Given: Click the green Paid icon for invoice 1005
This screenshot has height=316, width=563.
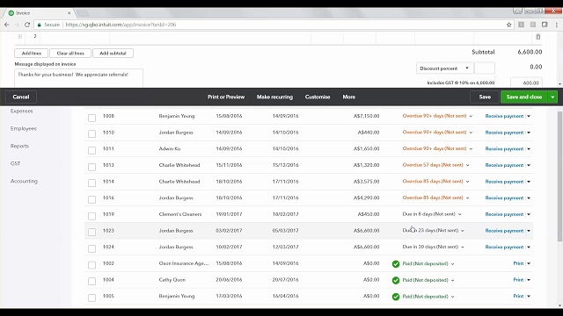Looking at the screenshot, I should pyautogui.click(x=396, y=297).
